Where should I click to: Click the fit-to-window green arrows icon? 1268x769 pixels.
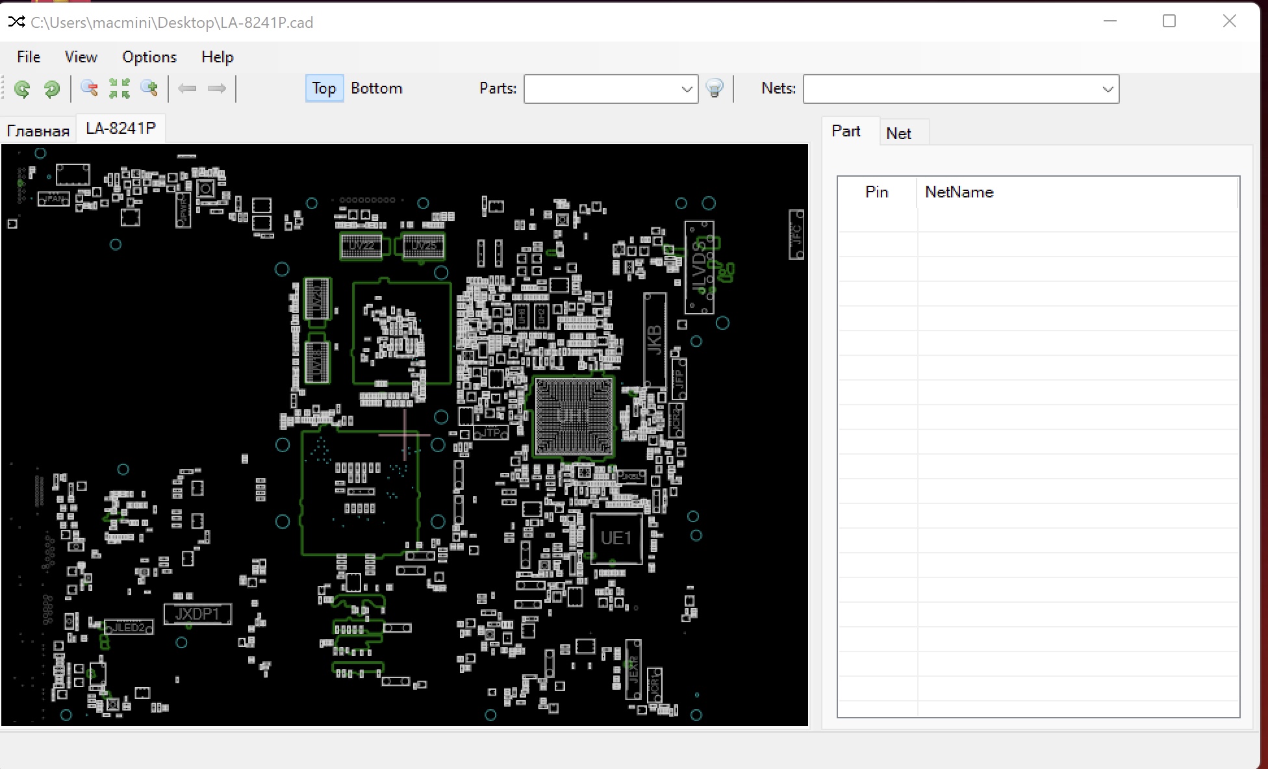coord(119,88)
